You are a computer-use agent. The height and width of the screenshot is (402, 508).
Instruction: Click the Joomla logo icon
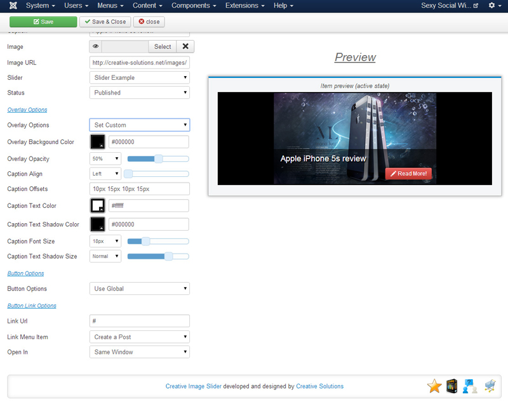[13, 6]
